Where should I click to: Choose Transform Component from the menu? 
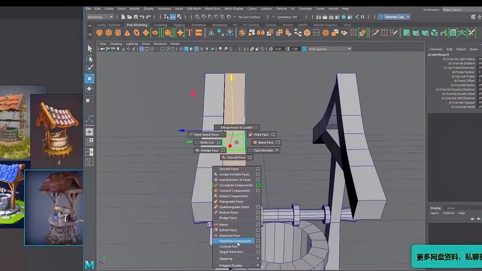234,241
